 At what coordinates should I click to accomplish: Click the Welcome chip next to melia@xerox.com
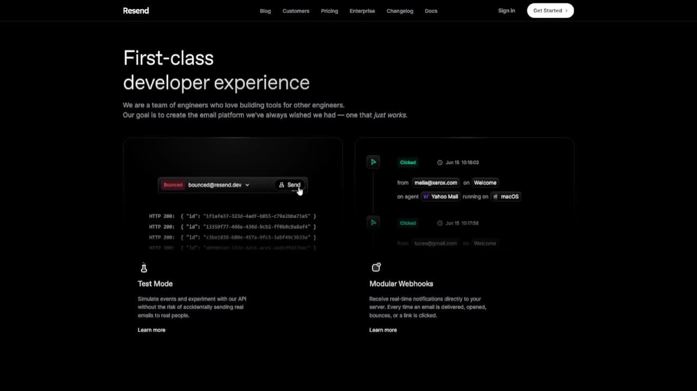485,183
